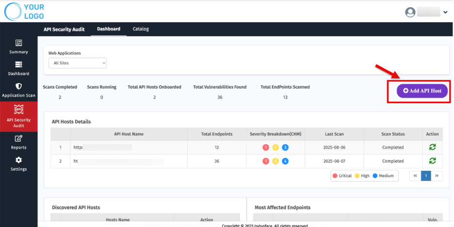Click the blue medium count badge in row 2
The height and width of the screenshot is (227, 454).
point(285,161)
